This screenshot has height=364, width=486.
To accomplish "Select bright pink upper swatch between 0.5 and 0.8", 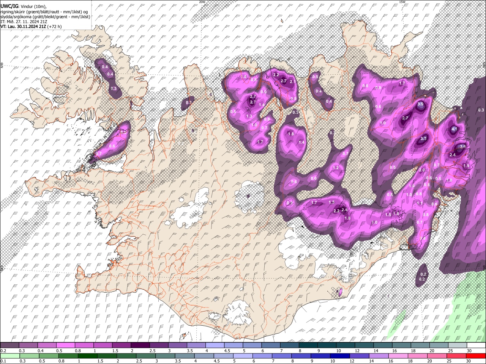I will point(65,345).
